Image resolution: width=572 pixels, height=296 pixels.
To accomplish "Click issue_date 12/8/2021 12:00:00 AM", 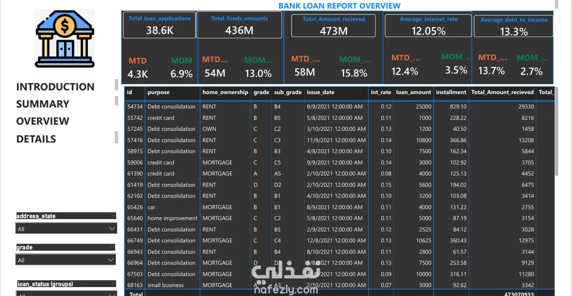I will pyautogui.click(x=336, y=241).
